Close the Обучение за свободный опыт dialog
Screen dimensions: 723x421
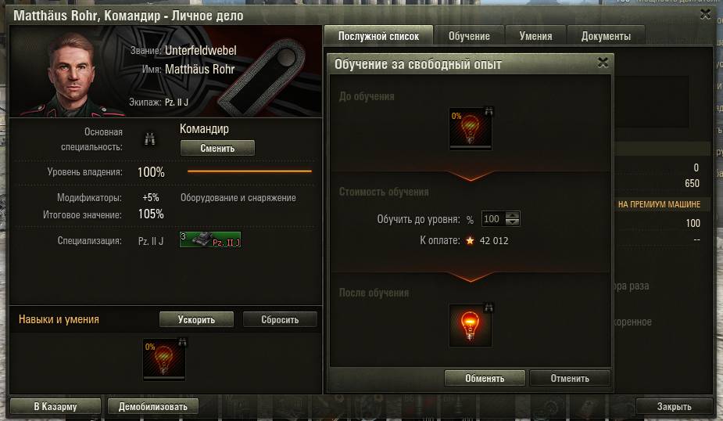pos(603,63)
